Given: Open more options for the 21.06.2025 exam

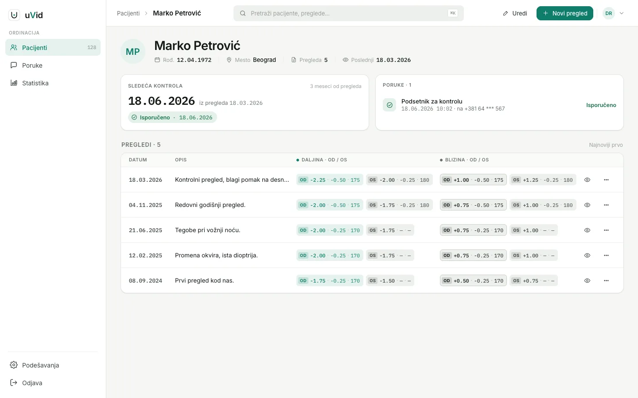Looking at the screenshot, I should (x=606, y=230).
